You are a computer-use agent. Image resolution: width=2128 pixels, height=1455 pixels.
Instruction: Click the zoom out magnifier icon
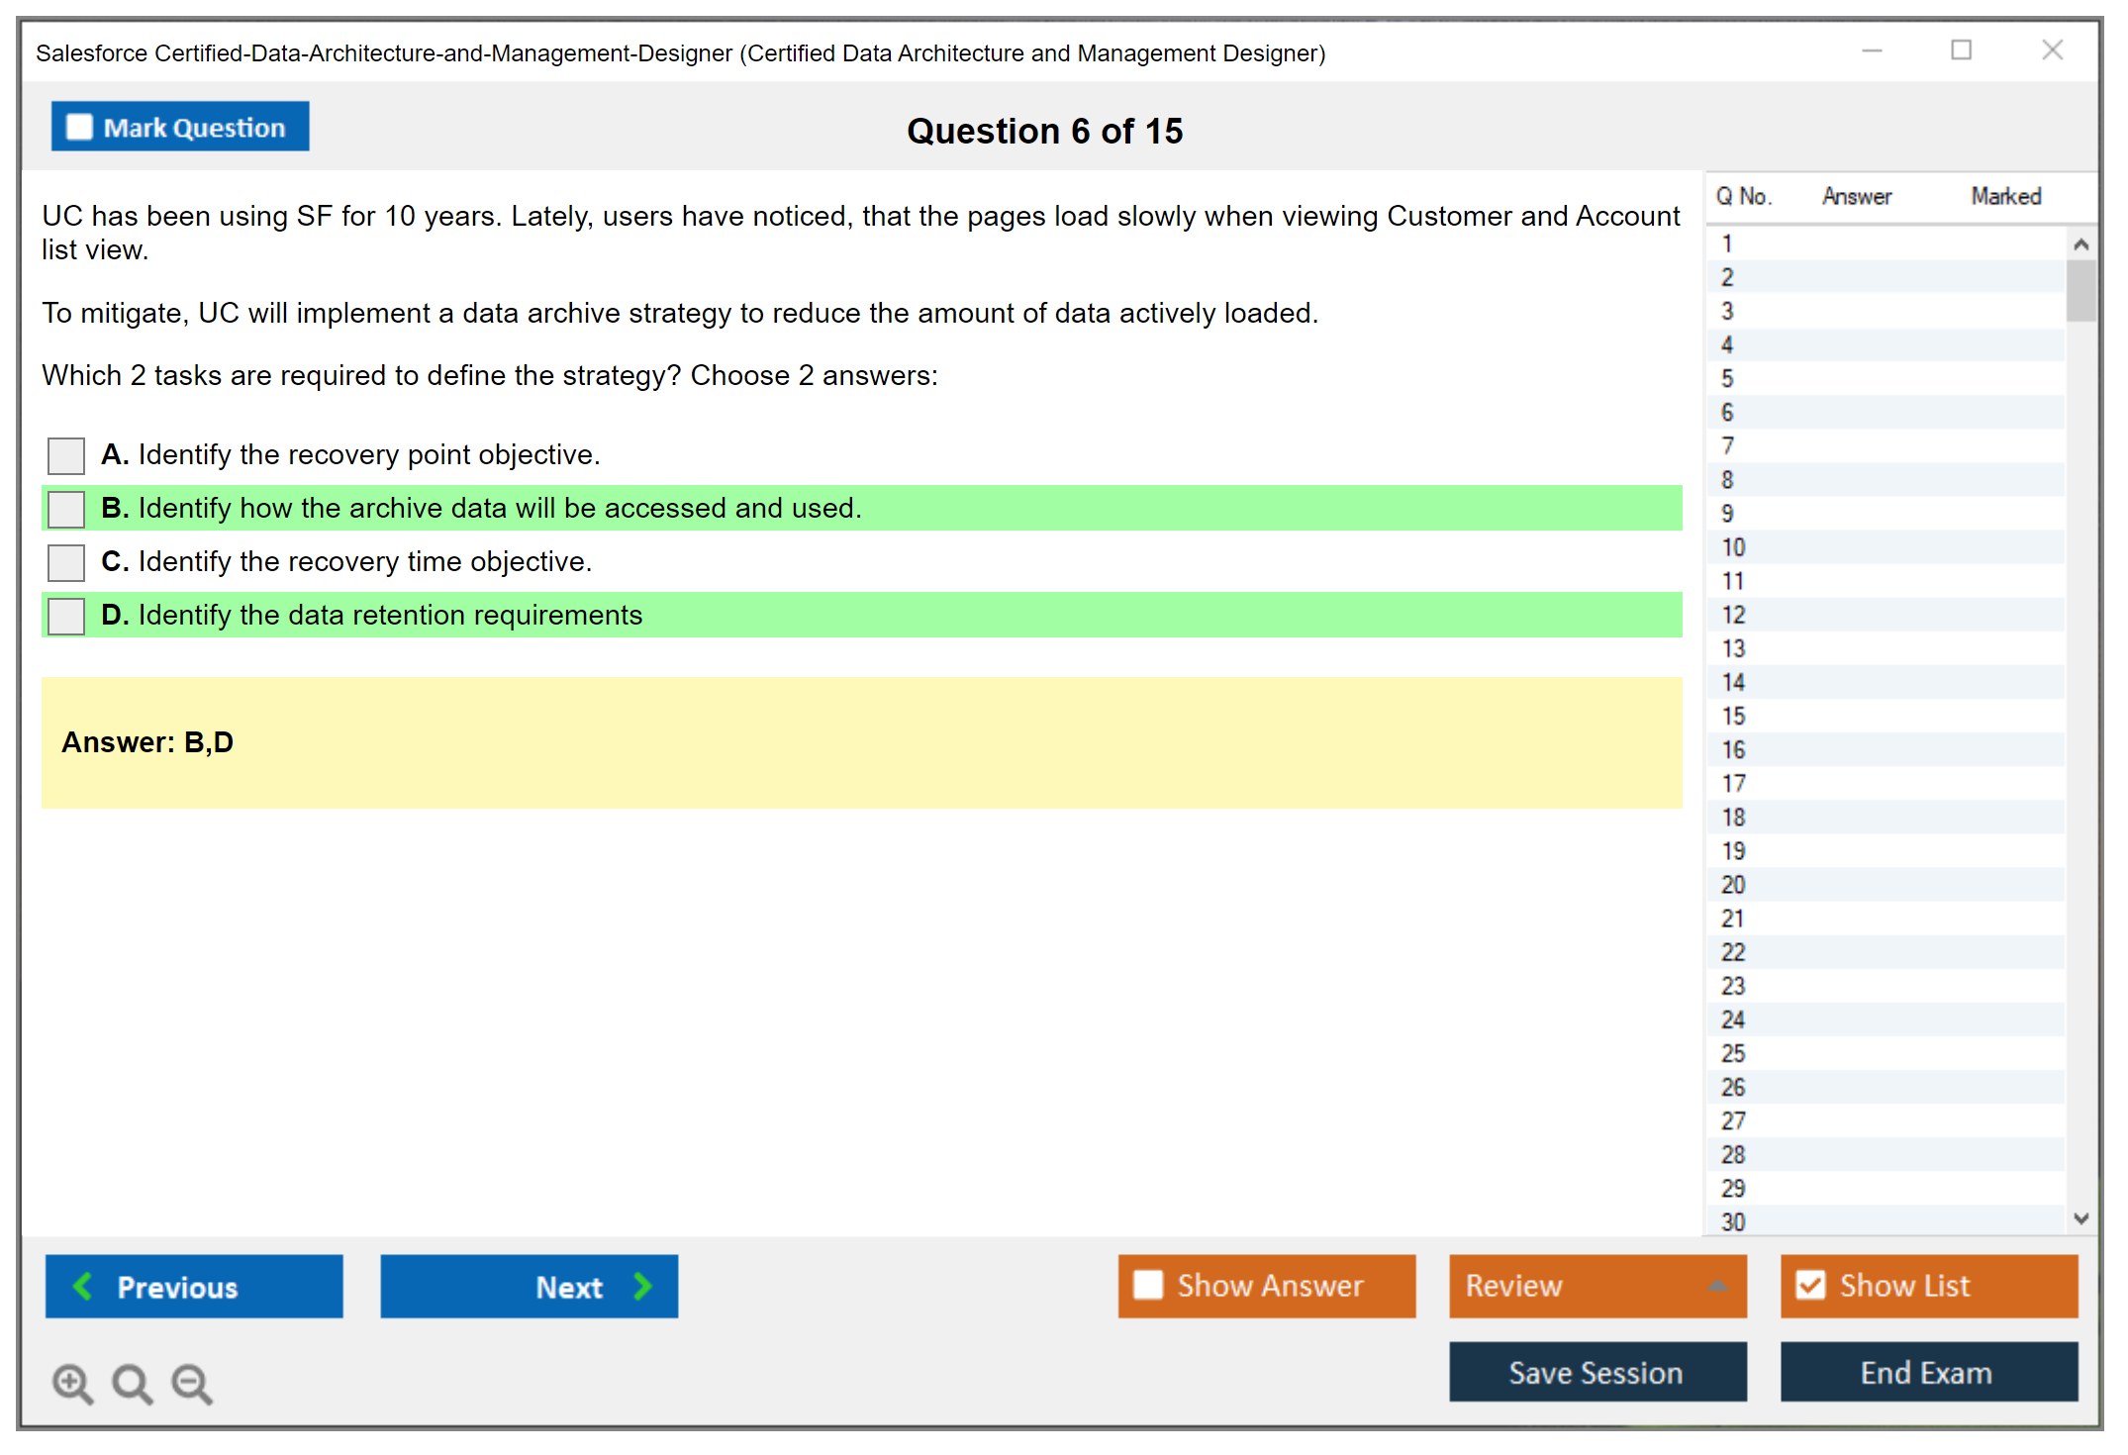pyautogui.click(x=191, y=1383)
